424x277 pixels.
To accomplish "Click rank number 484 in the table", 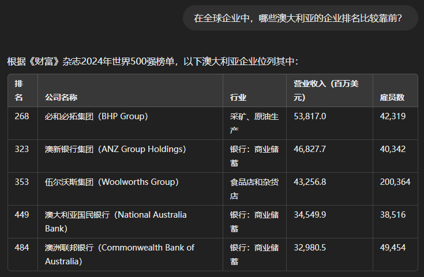I will [x=22, y=248].
